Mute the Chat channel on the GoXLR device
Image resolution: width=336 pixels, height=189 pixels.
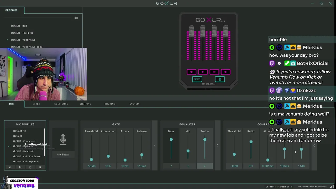(x=203, y=72)
